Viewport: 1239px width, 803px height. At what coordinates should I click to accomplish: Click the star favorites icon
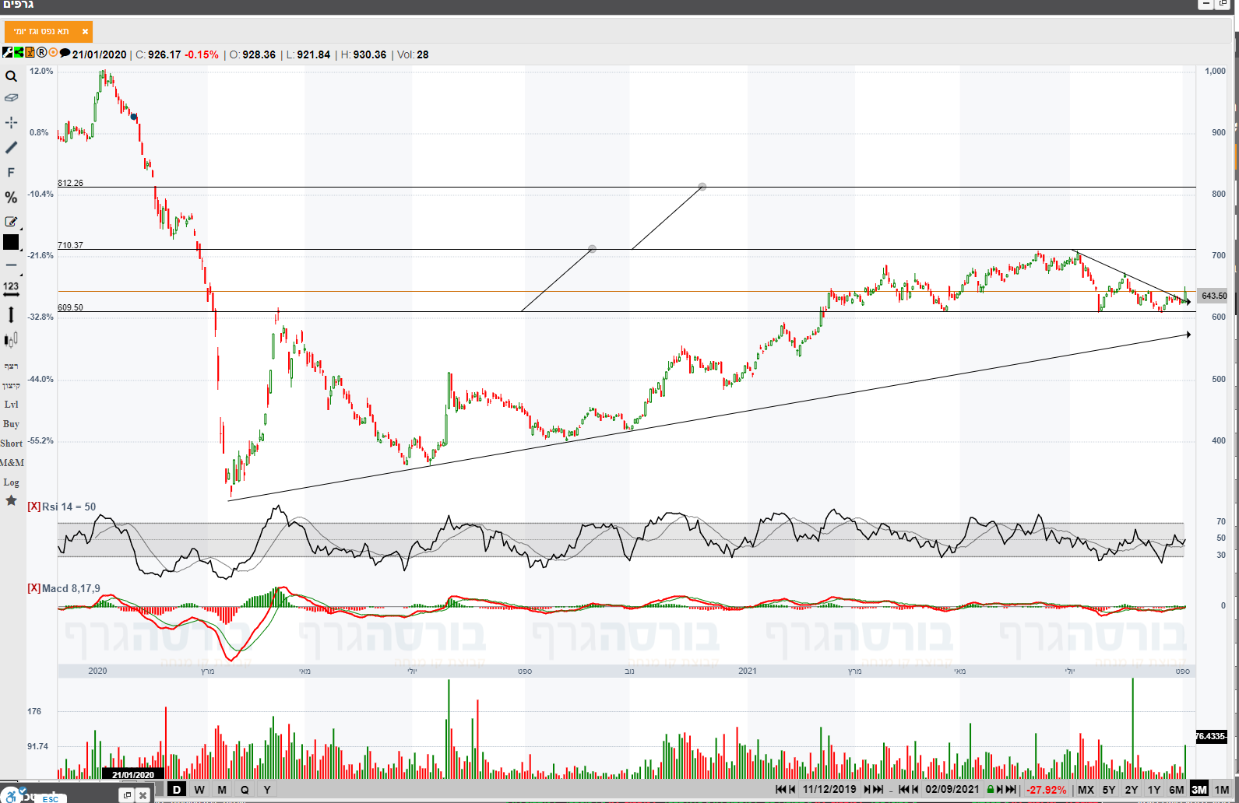pyautogui.click(x=11, y=500)
